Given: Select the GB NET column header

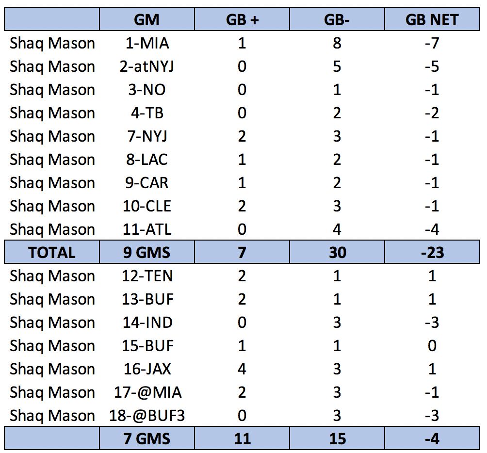Looking at the screenshot, I should (432, 20).
